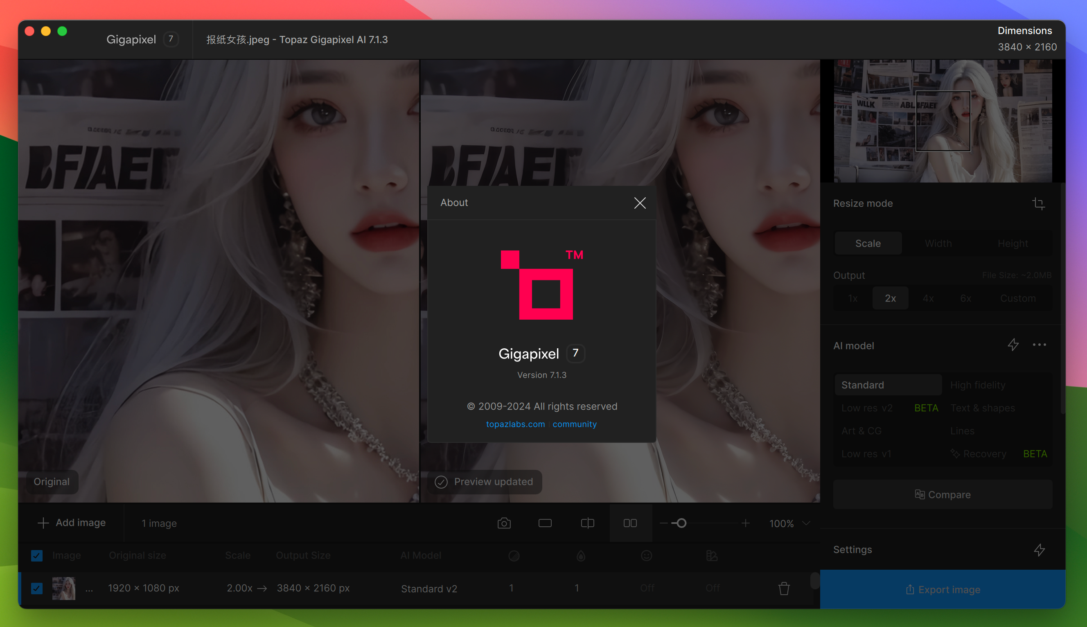Screen dimensions: 1087x627
Task: Click the side-by-side split view icon
Action: click(630, 523)
